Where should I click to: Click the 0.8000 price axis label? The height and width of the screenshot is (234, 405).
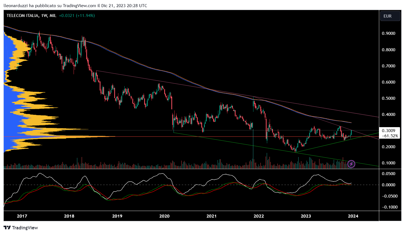[389, 50]
